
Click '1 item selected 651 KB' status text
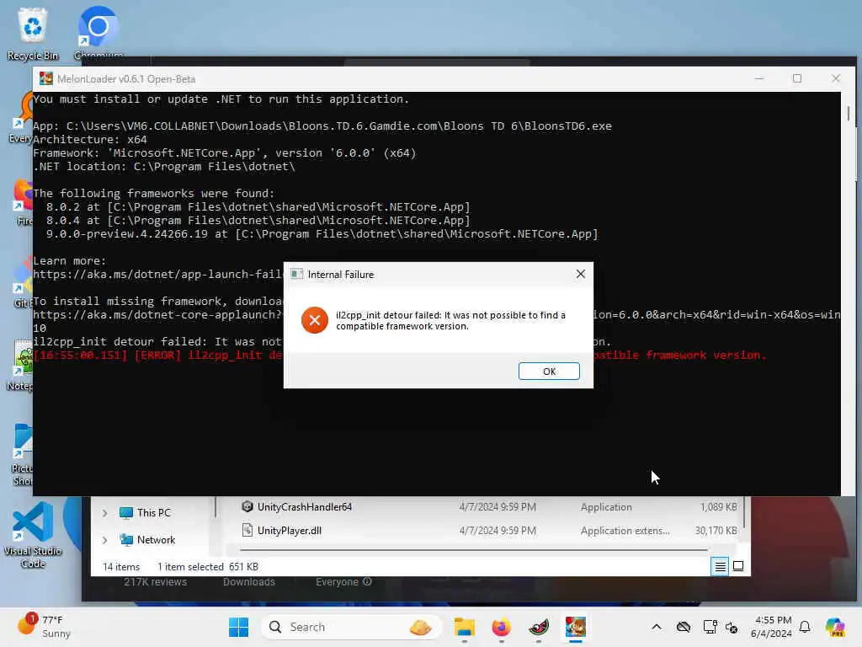click(208, 567)
